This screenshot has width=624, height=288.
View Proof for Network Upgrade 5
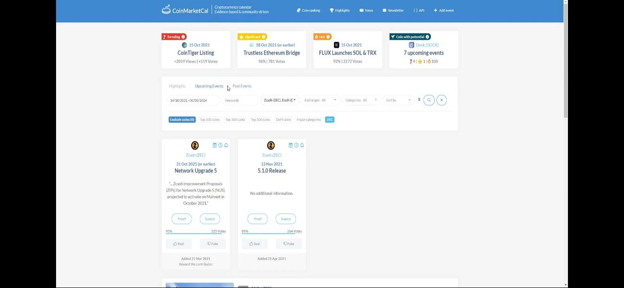(181, 219)
